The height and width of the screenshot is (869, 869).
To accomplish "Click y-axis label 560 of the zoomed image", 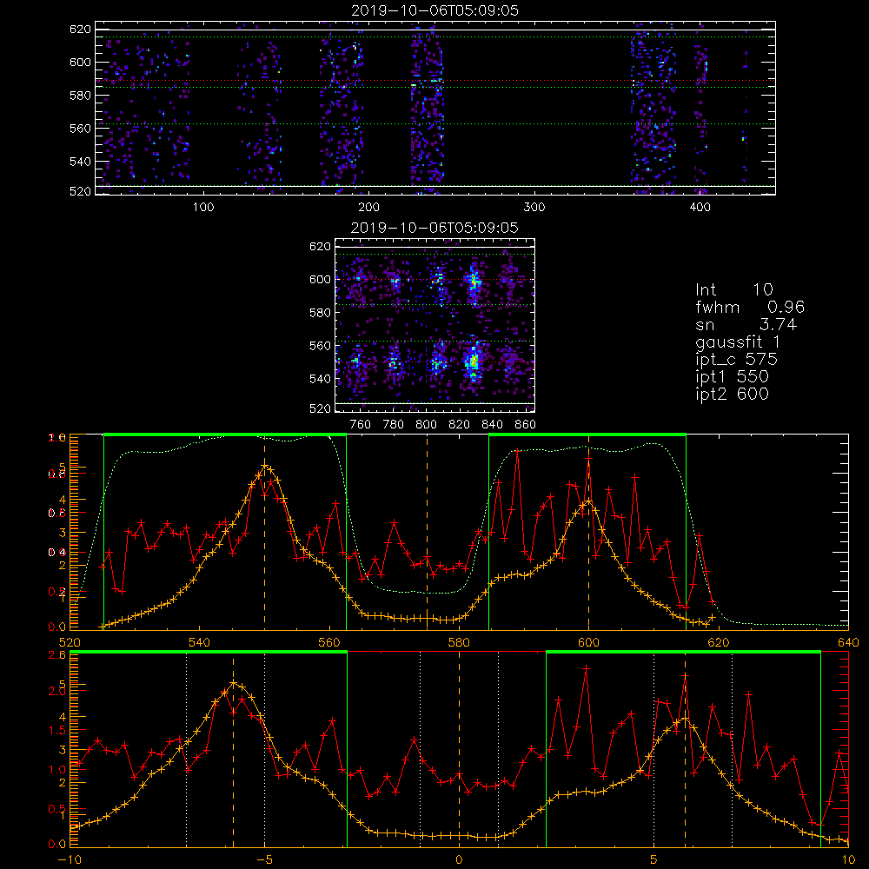I will (x=320, y=346).
